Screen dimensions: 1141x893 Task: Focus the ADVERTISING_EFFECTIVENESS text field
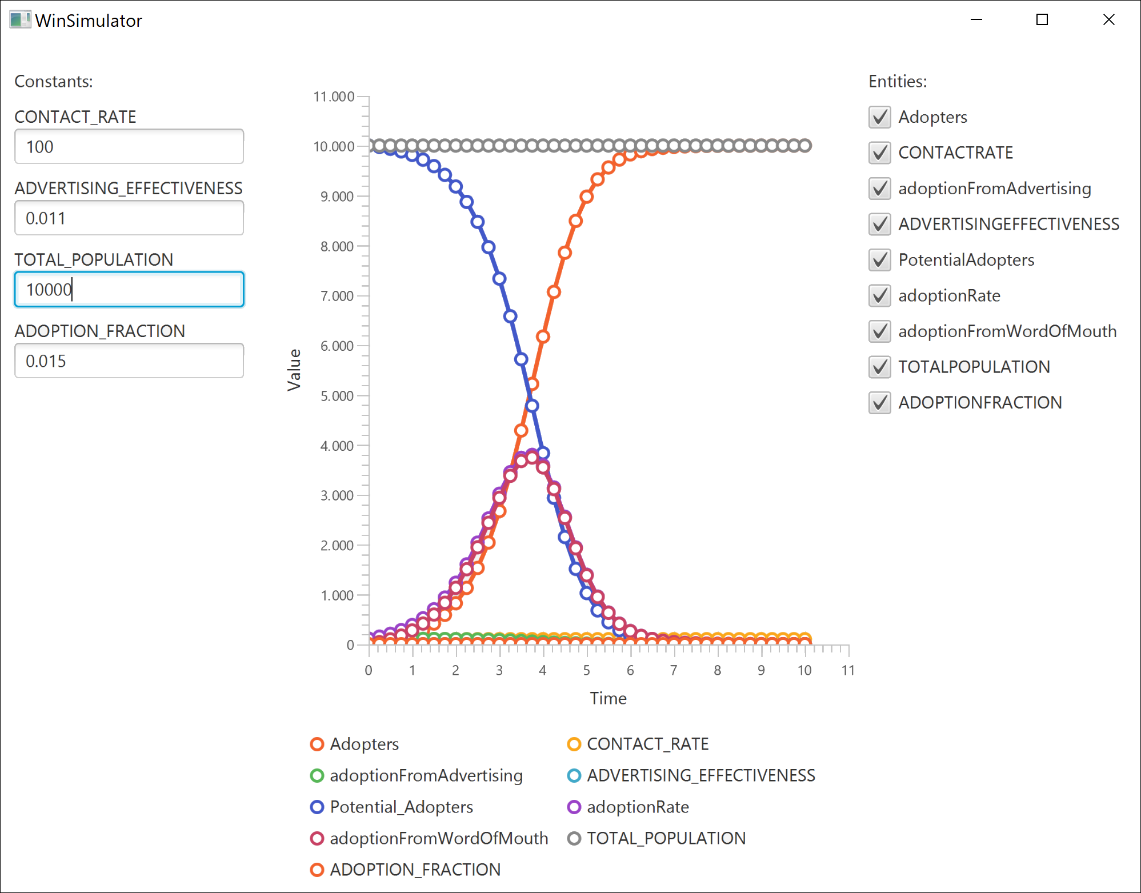pos(129,218)
